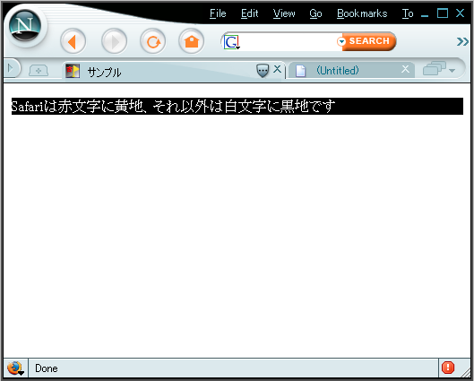
Task: Click the Back arrow navigation button
Action: (73, 41)
